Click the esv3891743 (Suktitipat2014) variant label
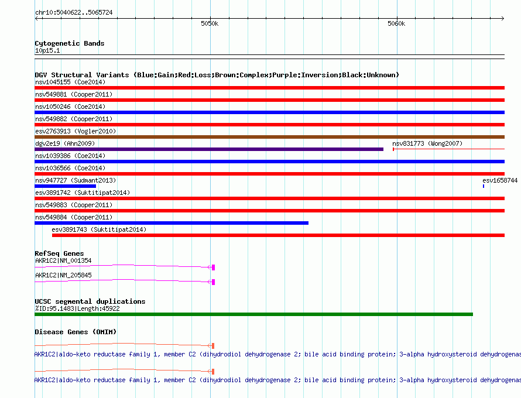The image size is (521, 398). pos(99,229)
